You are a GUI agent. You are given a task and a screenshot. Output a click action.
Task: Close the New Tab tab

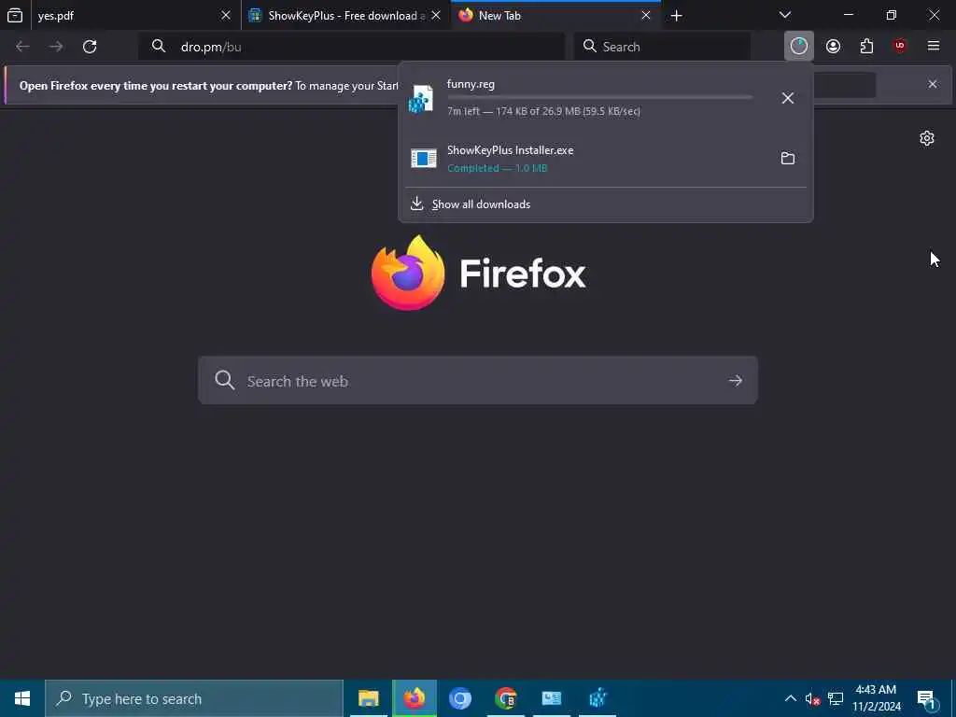(646, 15)
